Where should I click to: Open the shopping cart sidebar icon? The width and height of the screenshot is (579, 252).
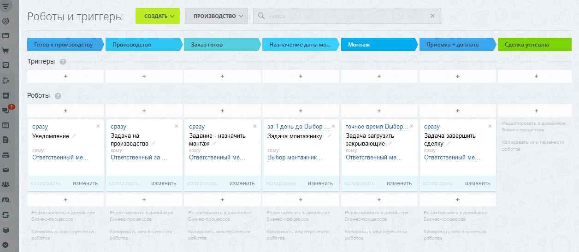6,51
